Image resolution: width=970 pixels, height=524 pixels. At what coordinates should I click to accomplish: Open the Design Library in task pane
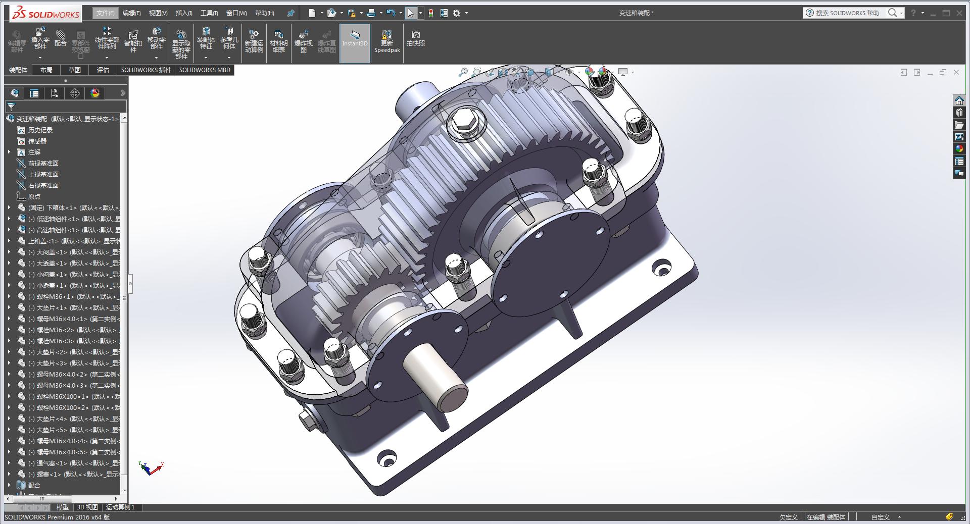tap(959, 113)
